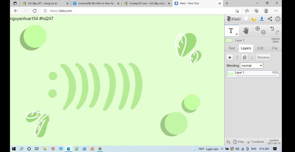The width and height of the screenshot is (295, 152).
Task: Close the Kleki - Paint Tool browser tab
Action: coord(220,3)
